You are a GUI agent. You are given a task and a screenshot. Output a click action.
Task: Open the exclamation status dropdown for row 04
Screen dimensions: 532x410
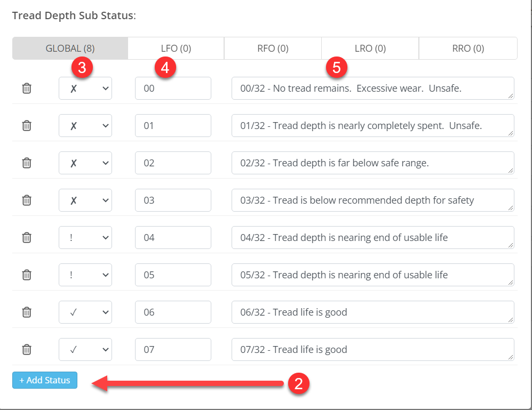pos(85,238)
